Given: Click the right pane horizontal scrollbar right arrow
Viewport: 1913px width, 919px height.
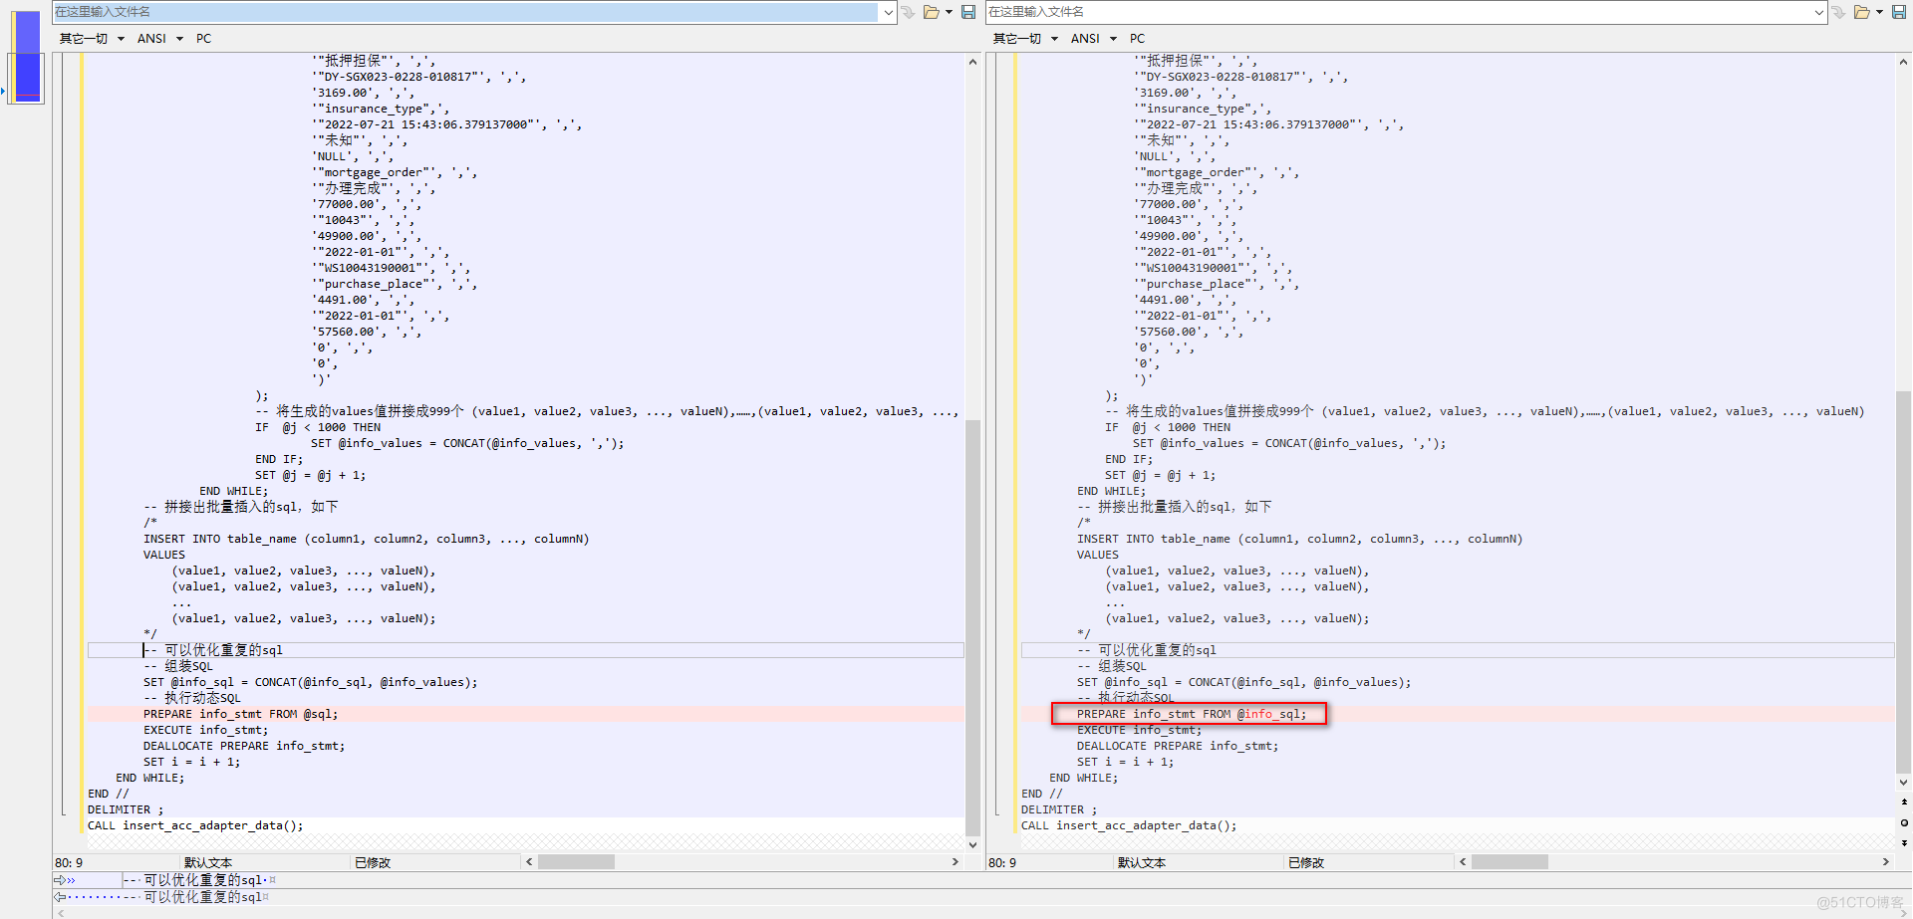Looking at the screenshot, I should pyautogui.click(x=1885, y=862).
